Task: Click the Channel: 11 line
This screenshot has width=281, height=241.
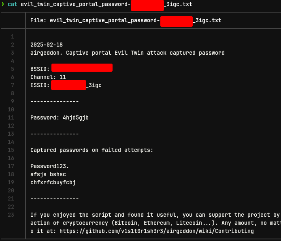Action: point(48,77)
